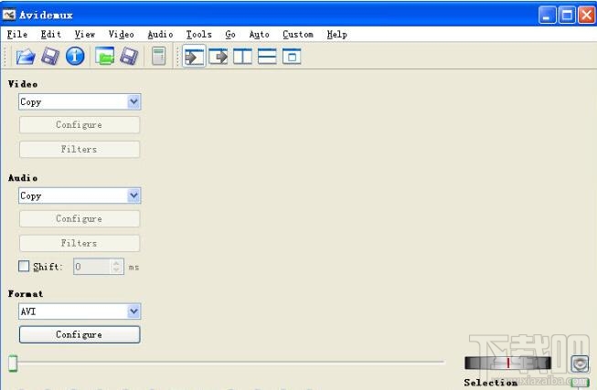
Task: Open the View menu
Action: 84,34
